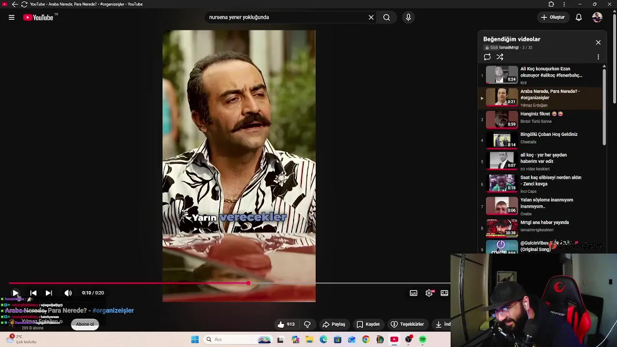The height and width of the screenshot is (347, 617).
Task: Open Microsoft Edge from the taskbar
Action: [323, 340]
